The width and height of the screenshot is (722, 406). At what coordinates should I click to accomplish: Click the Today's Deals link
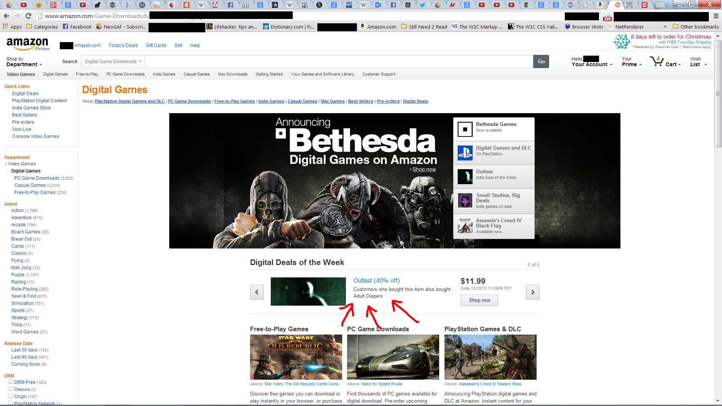point(123,45)
